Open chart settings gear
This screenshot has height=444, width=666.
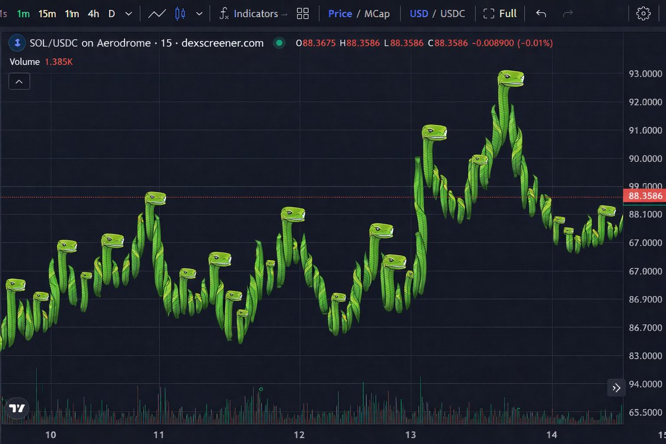pyautogui.click(x=643, y=13)
